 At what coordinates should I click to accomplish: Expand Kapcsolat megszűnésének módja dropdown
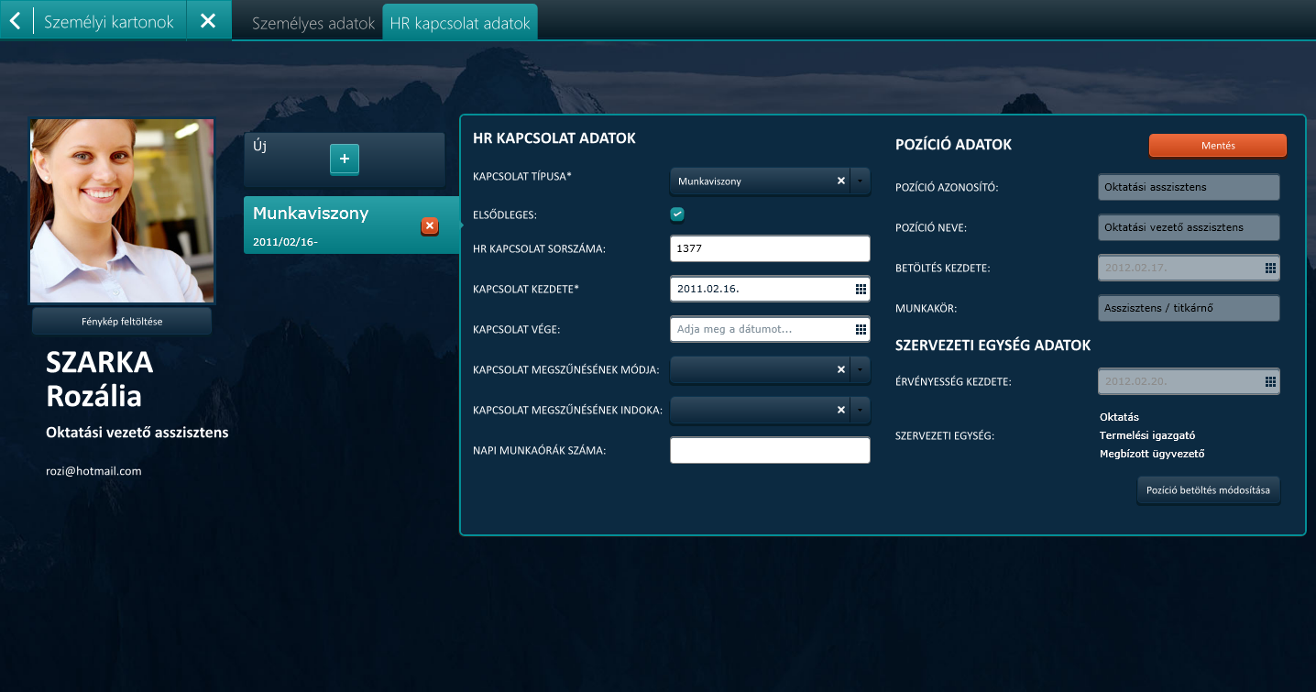[x=861, y=369]
